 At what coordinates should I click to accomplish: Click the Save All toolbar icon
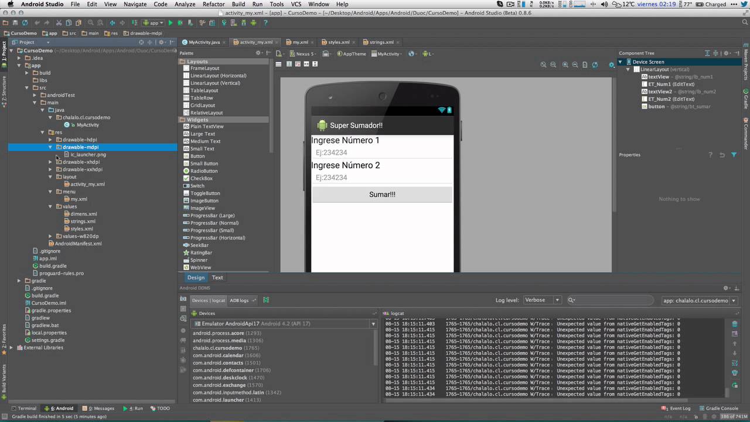tap(15, 23)
